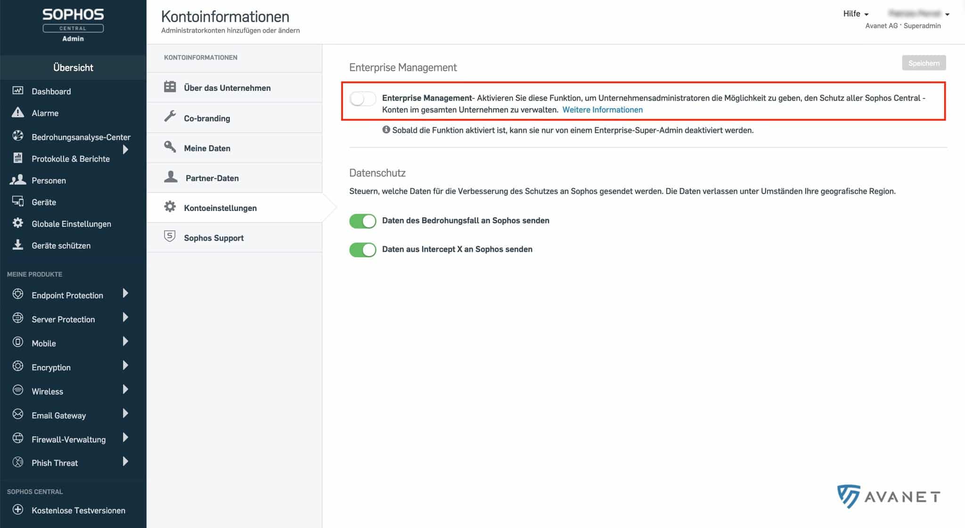The image size is (965, 528).
Task: Click the Encryption product icon
Action: coord(18,366)
